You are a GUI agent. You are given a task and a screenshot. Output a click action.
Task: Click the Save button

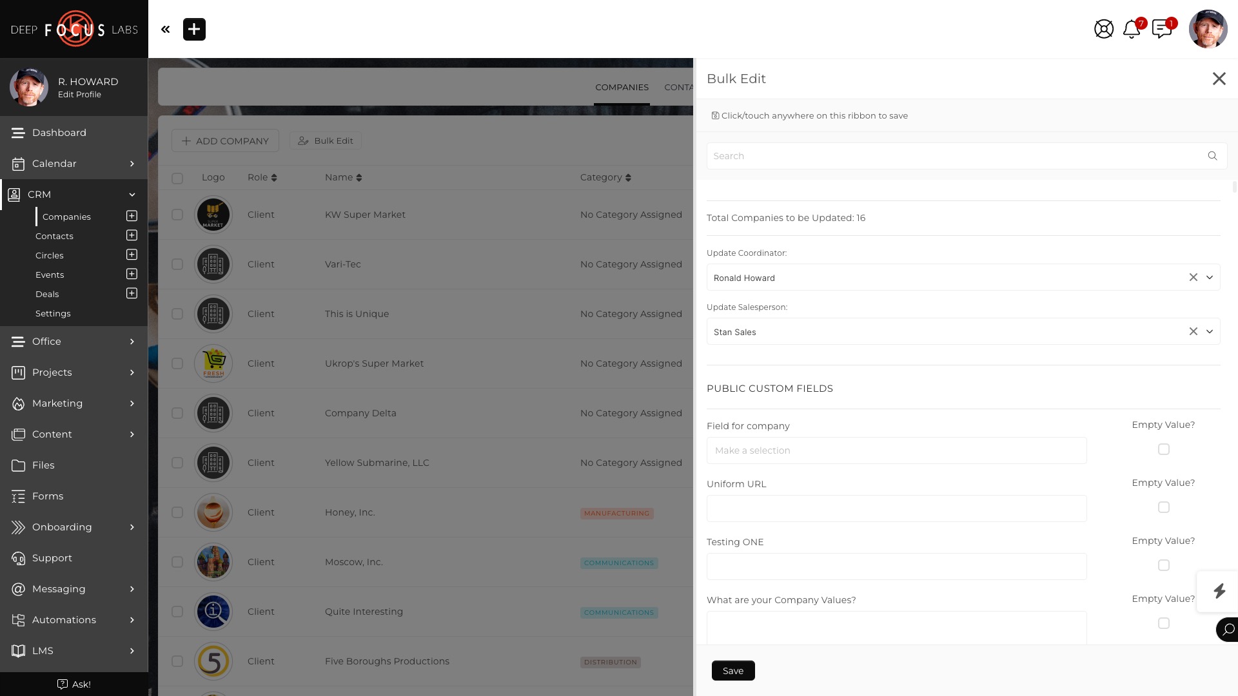(733, 671)
